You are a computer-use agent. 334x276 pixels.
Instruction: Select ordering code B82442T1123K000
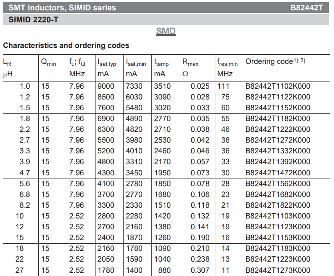(278, 227)
